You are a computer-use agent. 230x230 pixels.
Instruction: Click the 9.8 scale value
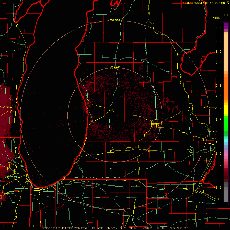tap(218, 29)
